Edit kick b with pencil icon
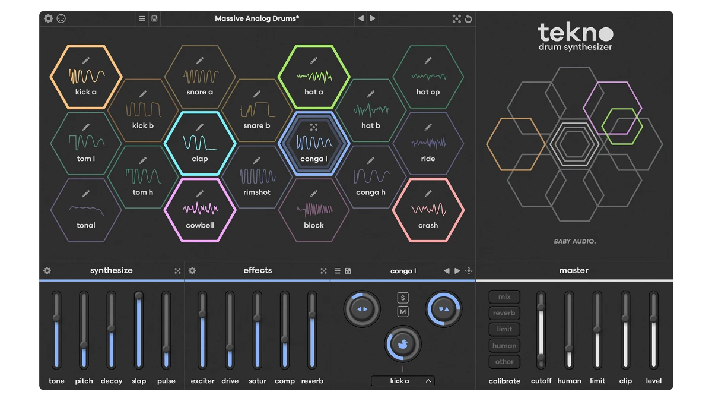 click(x=143, y=94)
